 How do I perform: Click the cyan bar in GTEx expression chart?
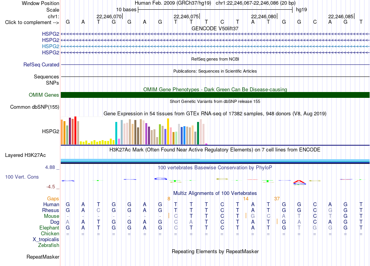pos(116,133)
